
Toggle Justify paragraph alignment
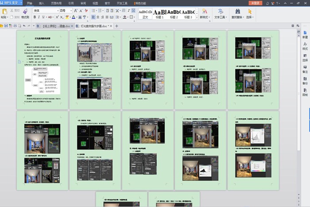(x=107, y=17)
